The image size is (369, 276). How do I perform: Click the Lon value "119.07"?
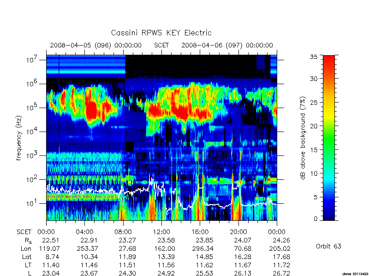click(49, 248)
